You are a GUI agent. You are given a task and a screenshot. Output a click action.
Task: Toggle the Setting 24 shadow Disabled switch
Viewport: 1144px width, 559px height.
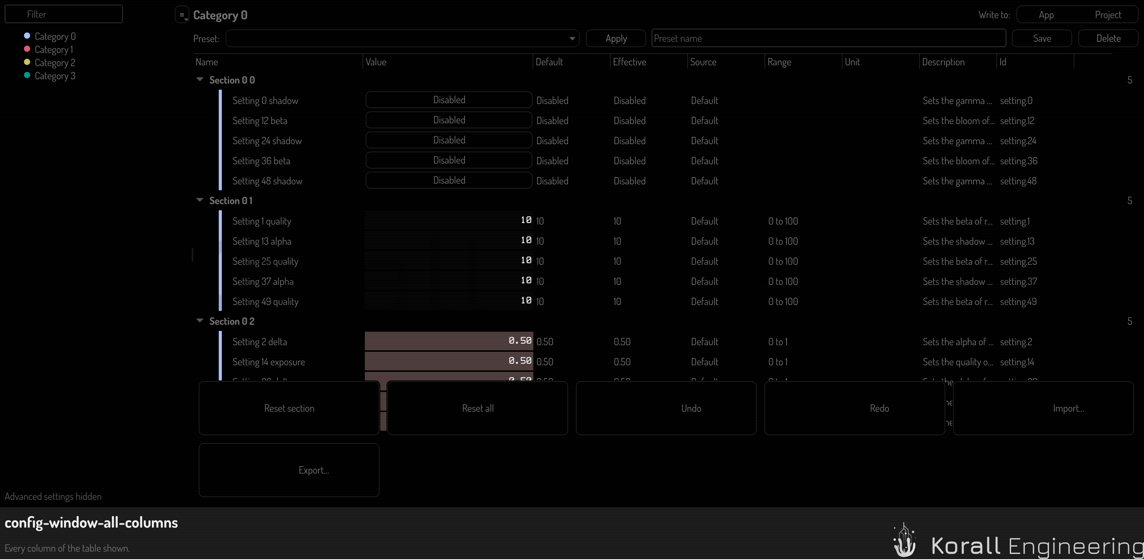click(449, 140)
